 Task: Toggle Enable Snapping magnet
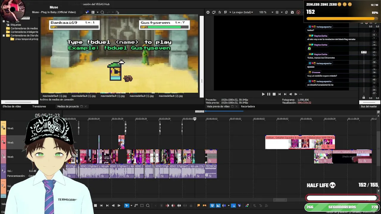212,205
